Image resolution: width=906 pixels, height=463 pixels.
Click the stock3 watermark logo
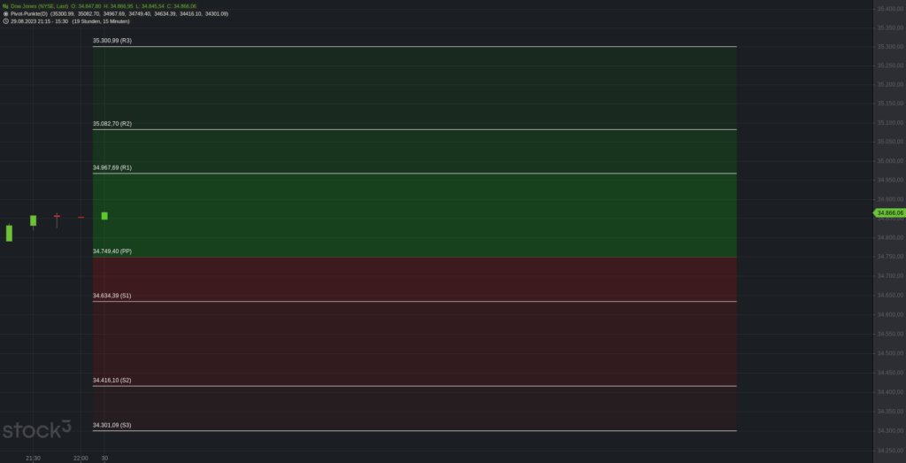click(36, 430)
